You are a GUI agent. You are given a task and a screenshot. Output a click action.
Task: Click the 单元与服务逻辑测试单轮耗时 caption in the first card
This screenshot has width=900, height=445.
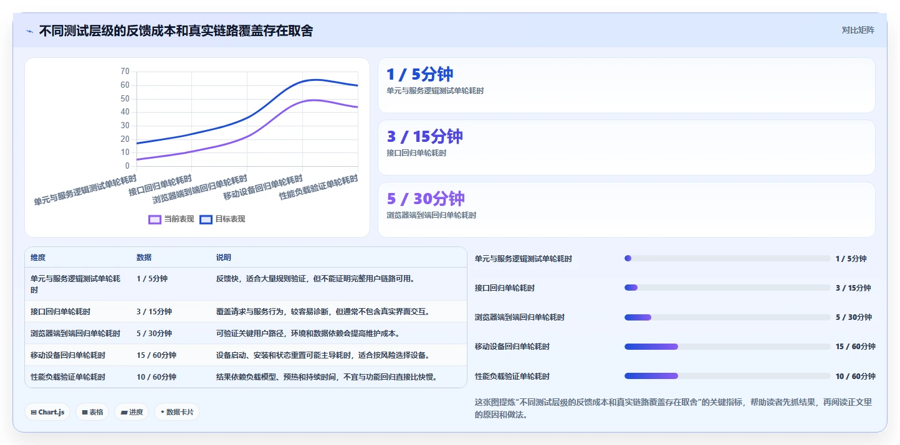click(x=435, y=91)
